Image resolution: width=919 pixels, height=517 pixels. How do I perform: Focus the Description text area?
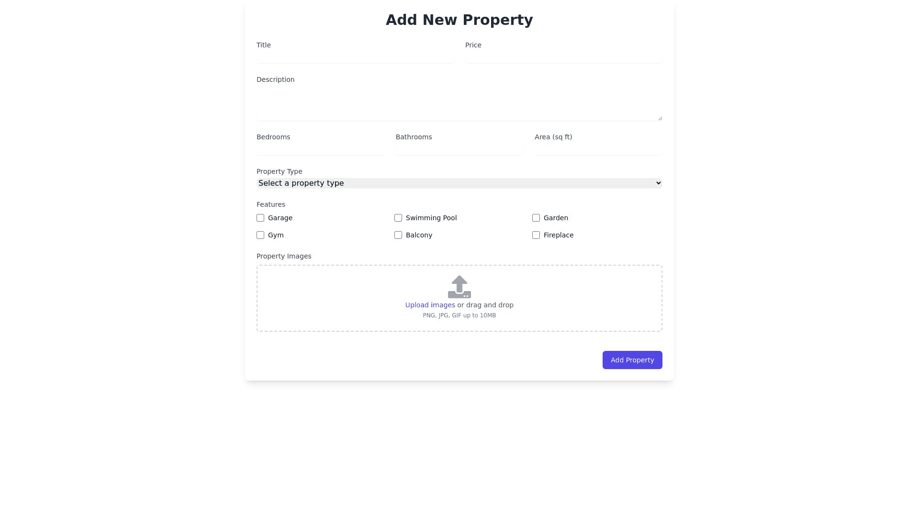(459, 103)
